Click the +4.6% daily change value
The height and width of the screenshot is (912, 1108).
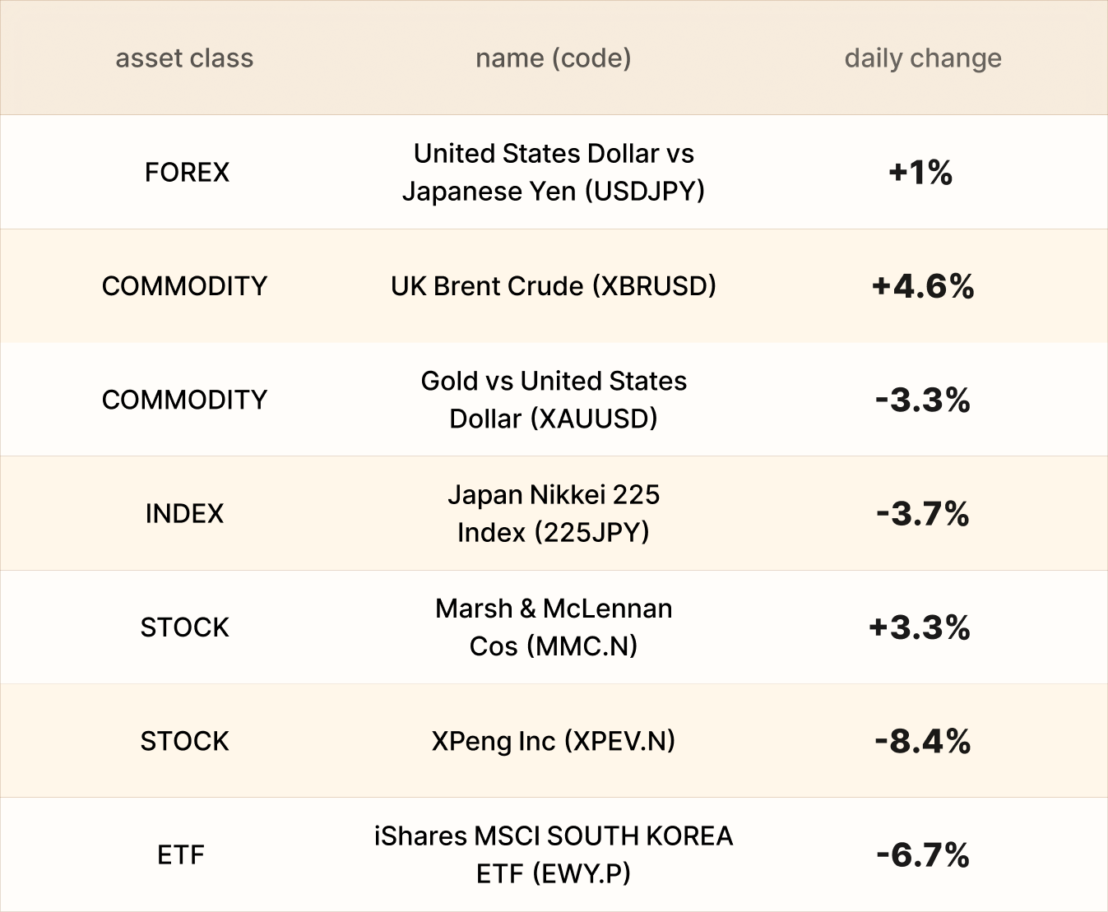tap(923, 286)
